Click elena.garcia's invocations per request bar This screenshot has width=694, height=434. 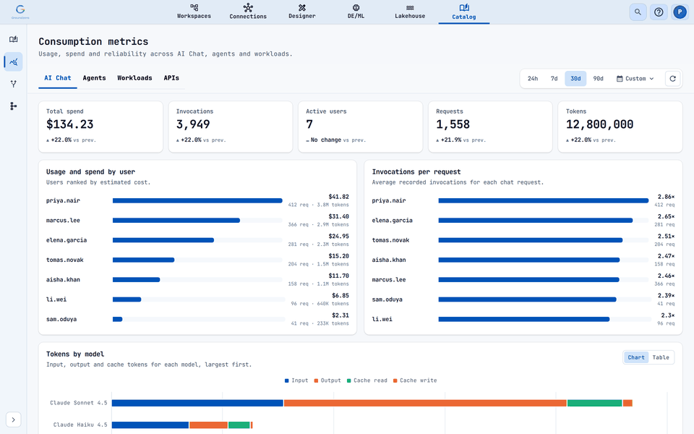coord(536,221)
